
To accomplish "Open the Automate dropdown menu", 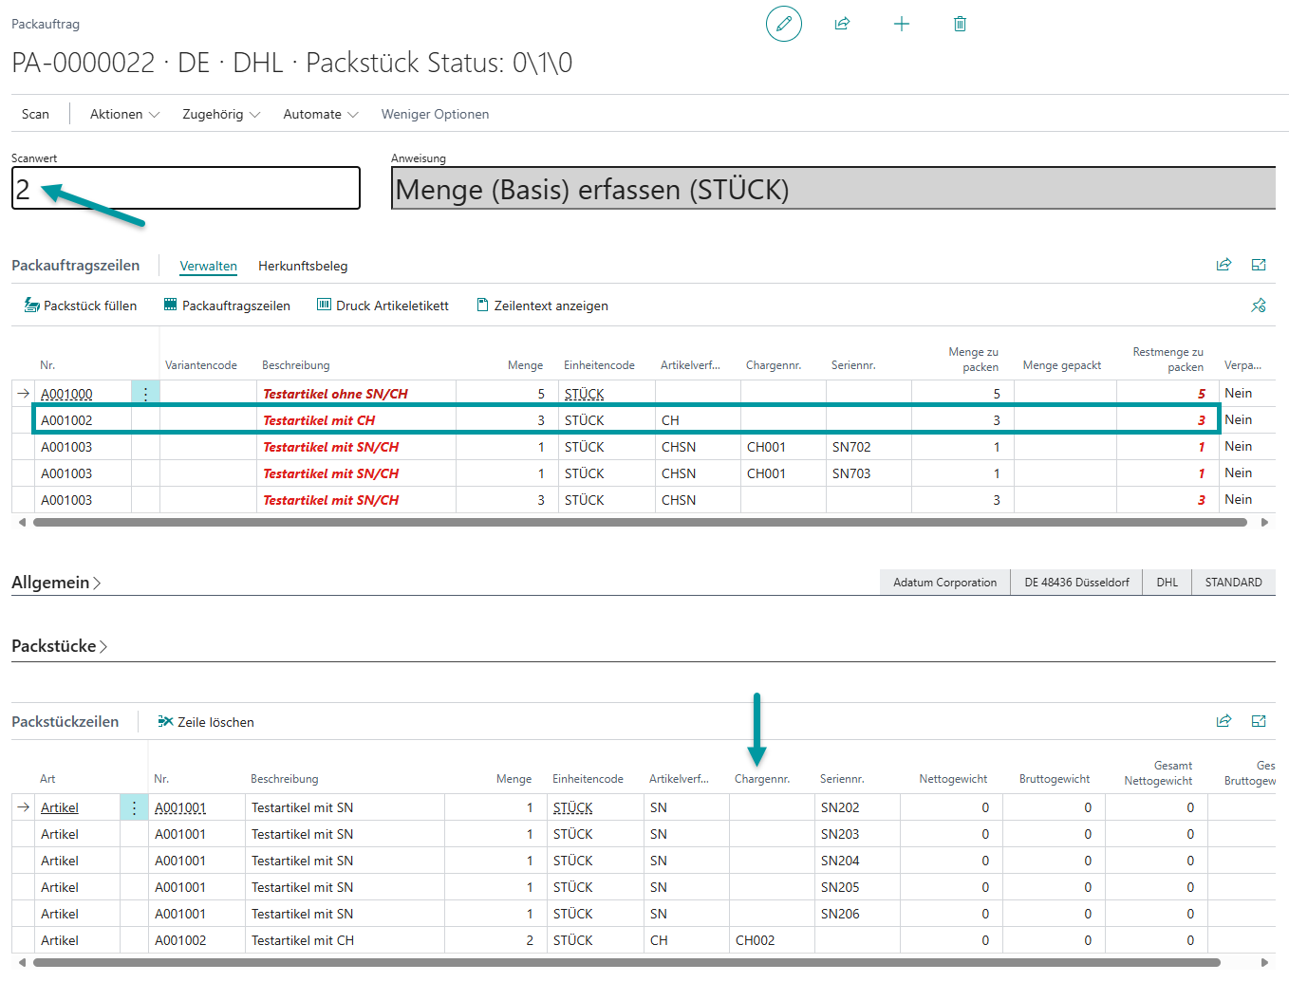I will 320,114.
